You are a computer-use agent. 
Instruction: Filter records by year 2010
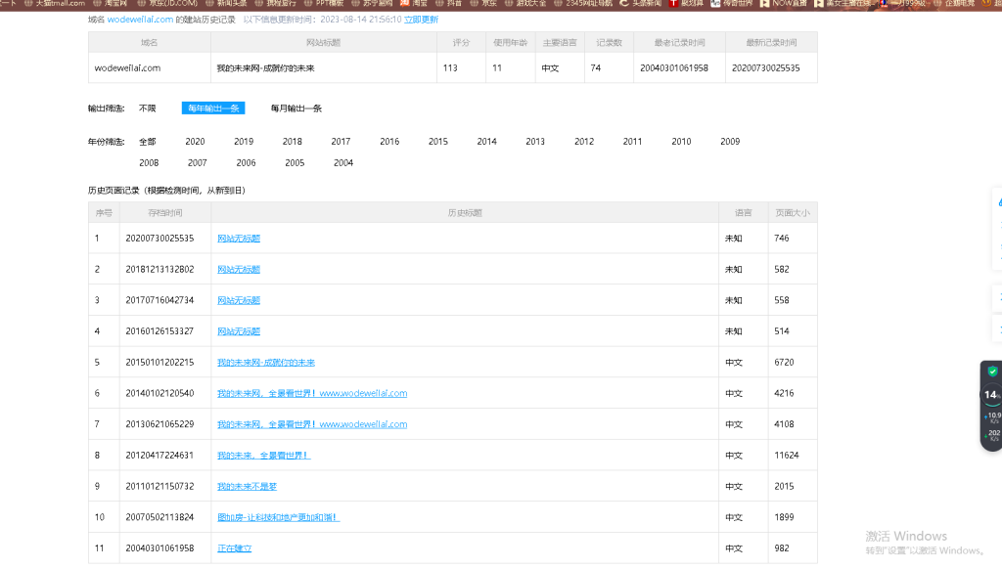pyautogui.click(x=681, y=142)
